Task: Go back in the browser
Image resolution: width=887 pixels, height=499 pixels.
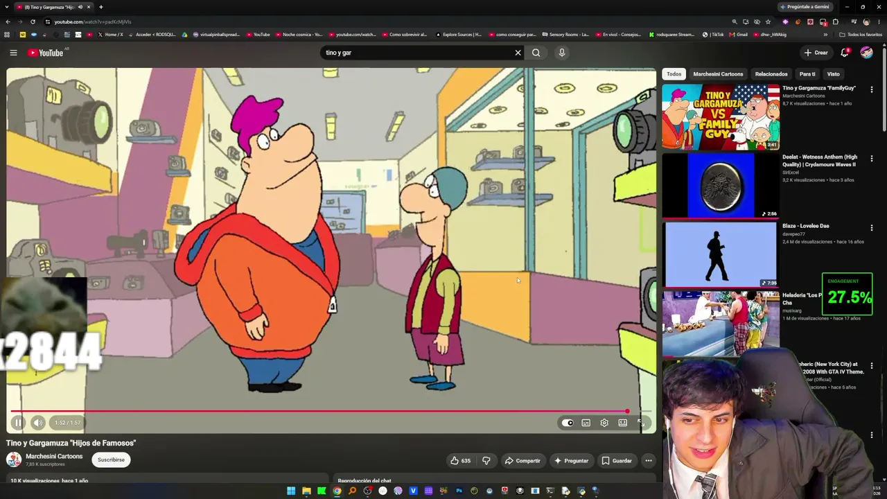Action: pyautogui.click(x=7, y=21)
